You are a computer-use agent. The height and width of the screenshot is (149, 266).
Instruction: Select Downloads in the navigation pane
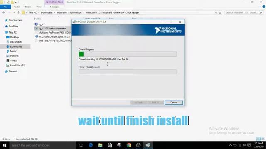pos(16,46)
